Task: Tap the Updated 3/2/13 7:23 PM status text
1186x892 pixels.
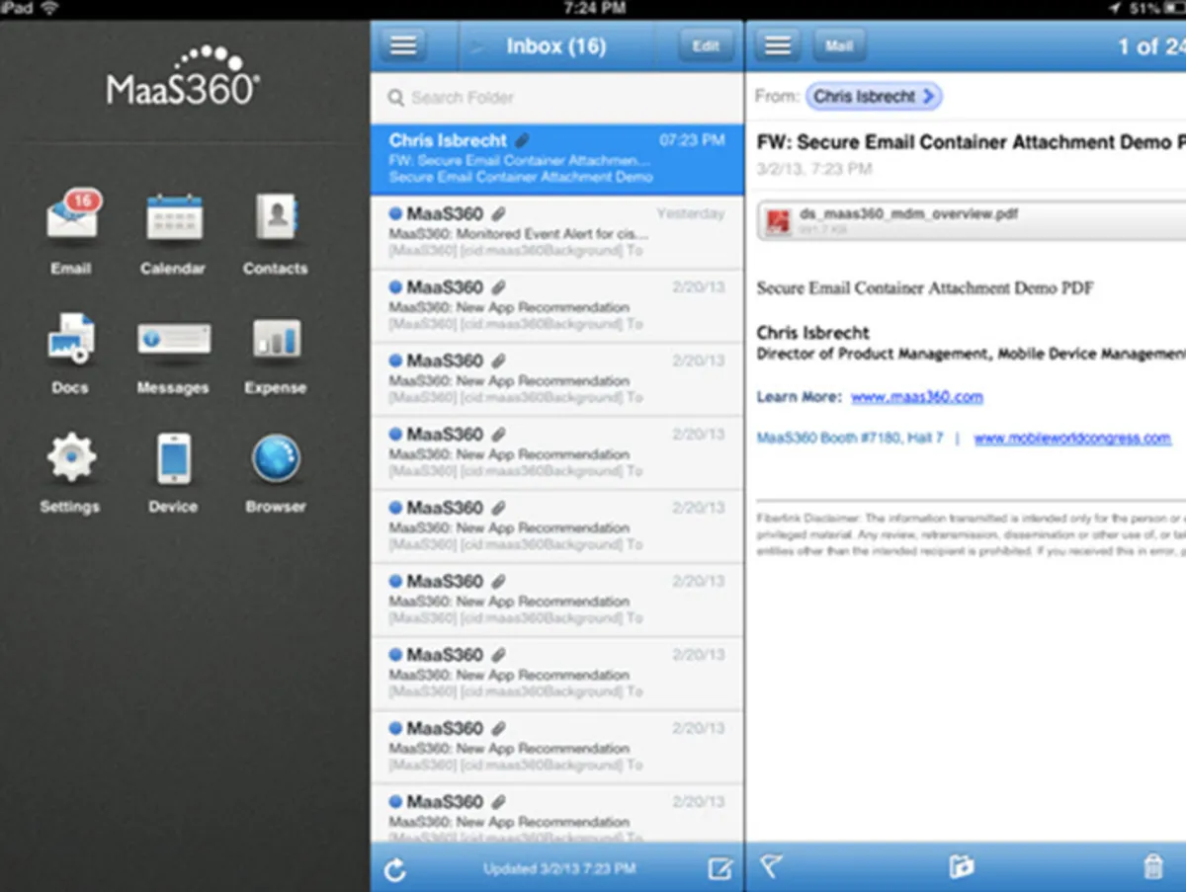Action: [x=559, y=869]
